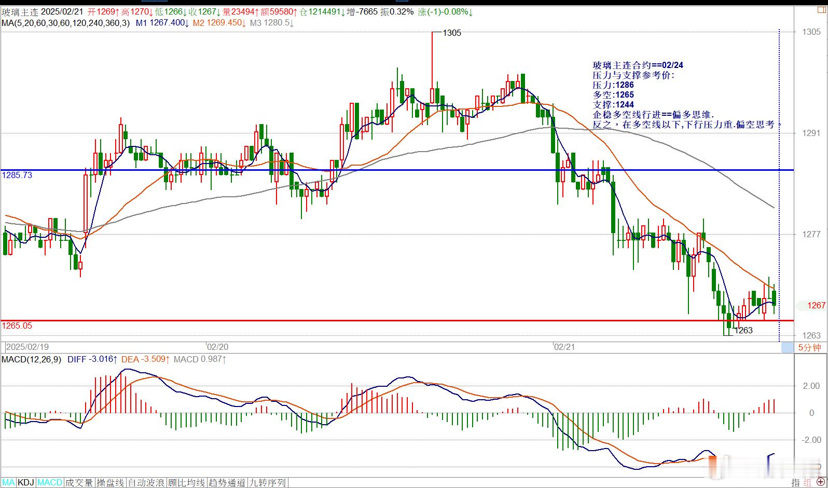Click the M1 1267.400 moving average value
This screenshot has height=488, width=828.
click(x=162, y=23)
